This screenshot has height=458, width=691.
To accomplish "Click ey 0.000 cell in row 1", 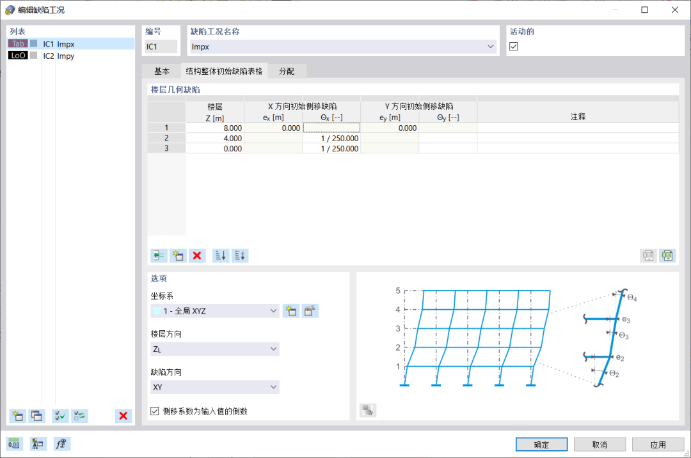I will pyautogui.click(x=390, y=128).
